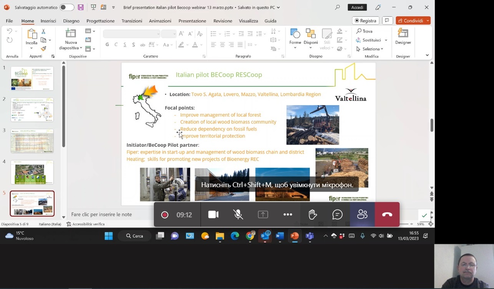The height and width of the screenshot is (289, 494).
Task: Open the Designer pane
Action: pyautogui.click(x=403, y=37)
